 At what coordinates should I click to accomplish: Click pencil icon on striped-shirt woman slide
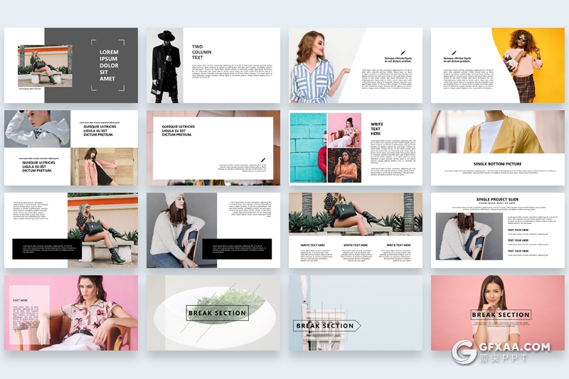click(403, 52)
